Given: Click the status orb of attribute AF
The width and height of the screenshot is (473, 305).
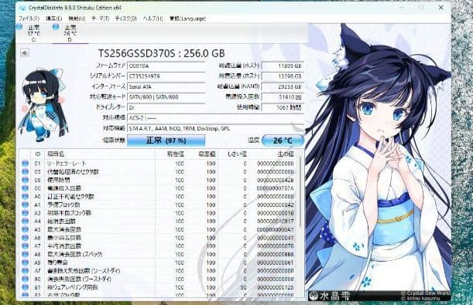Looking at the screenshot, I should 26,271.
